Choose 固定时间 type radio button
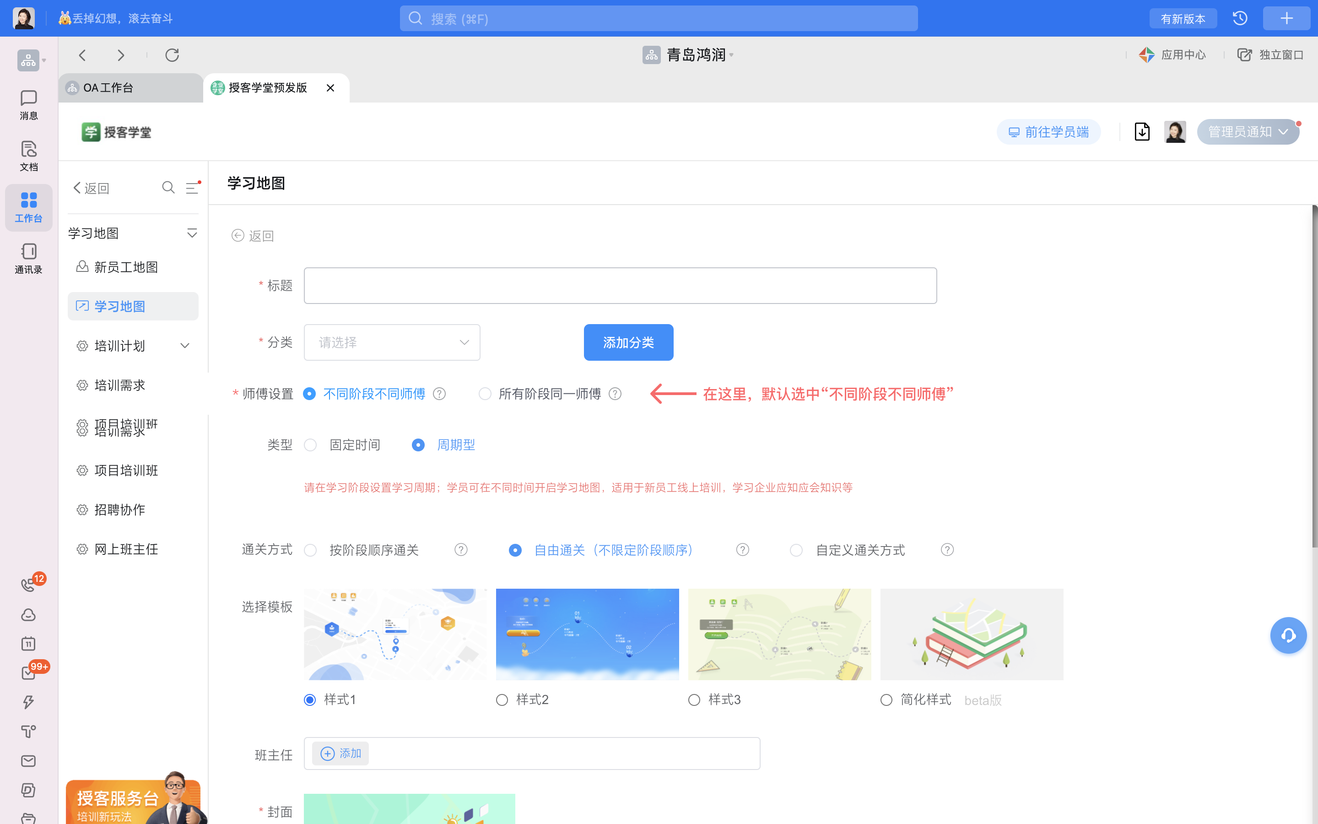 click(x=310, y=445)
